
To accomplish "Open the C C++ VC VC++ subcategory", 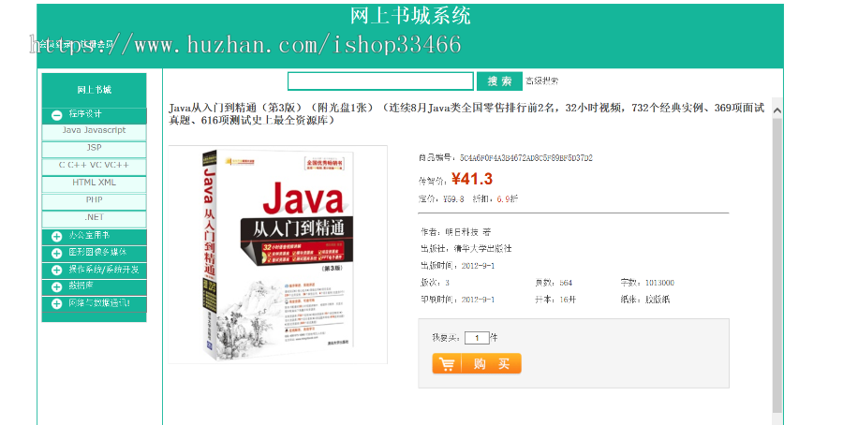I will point(94,166).
